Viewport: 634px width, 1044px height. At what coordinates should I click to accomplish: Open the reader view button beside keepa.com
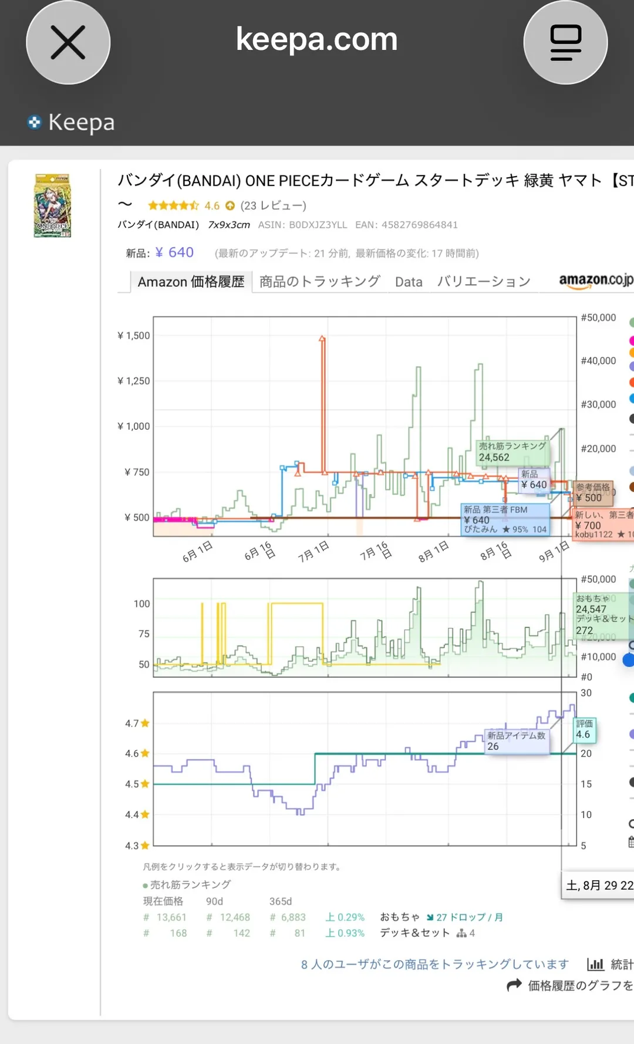point(565,42)
